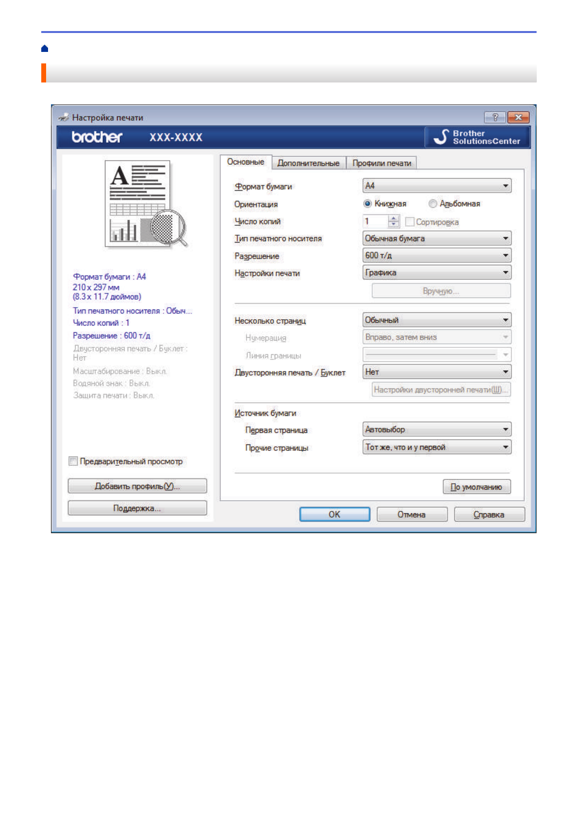Open Разрешение 600 т/д dropdown
578x817 pixels.
click(x=436, y=255)
